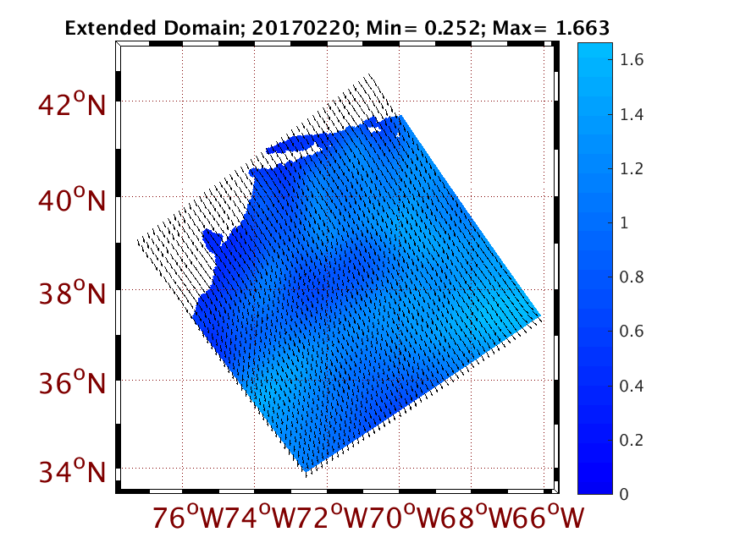This screenshot has width=740, height=554.
Task: Click the 40°N latitude axis label
Action: 72,201
